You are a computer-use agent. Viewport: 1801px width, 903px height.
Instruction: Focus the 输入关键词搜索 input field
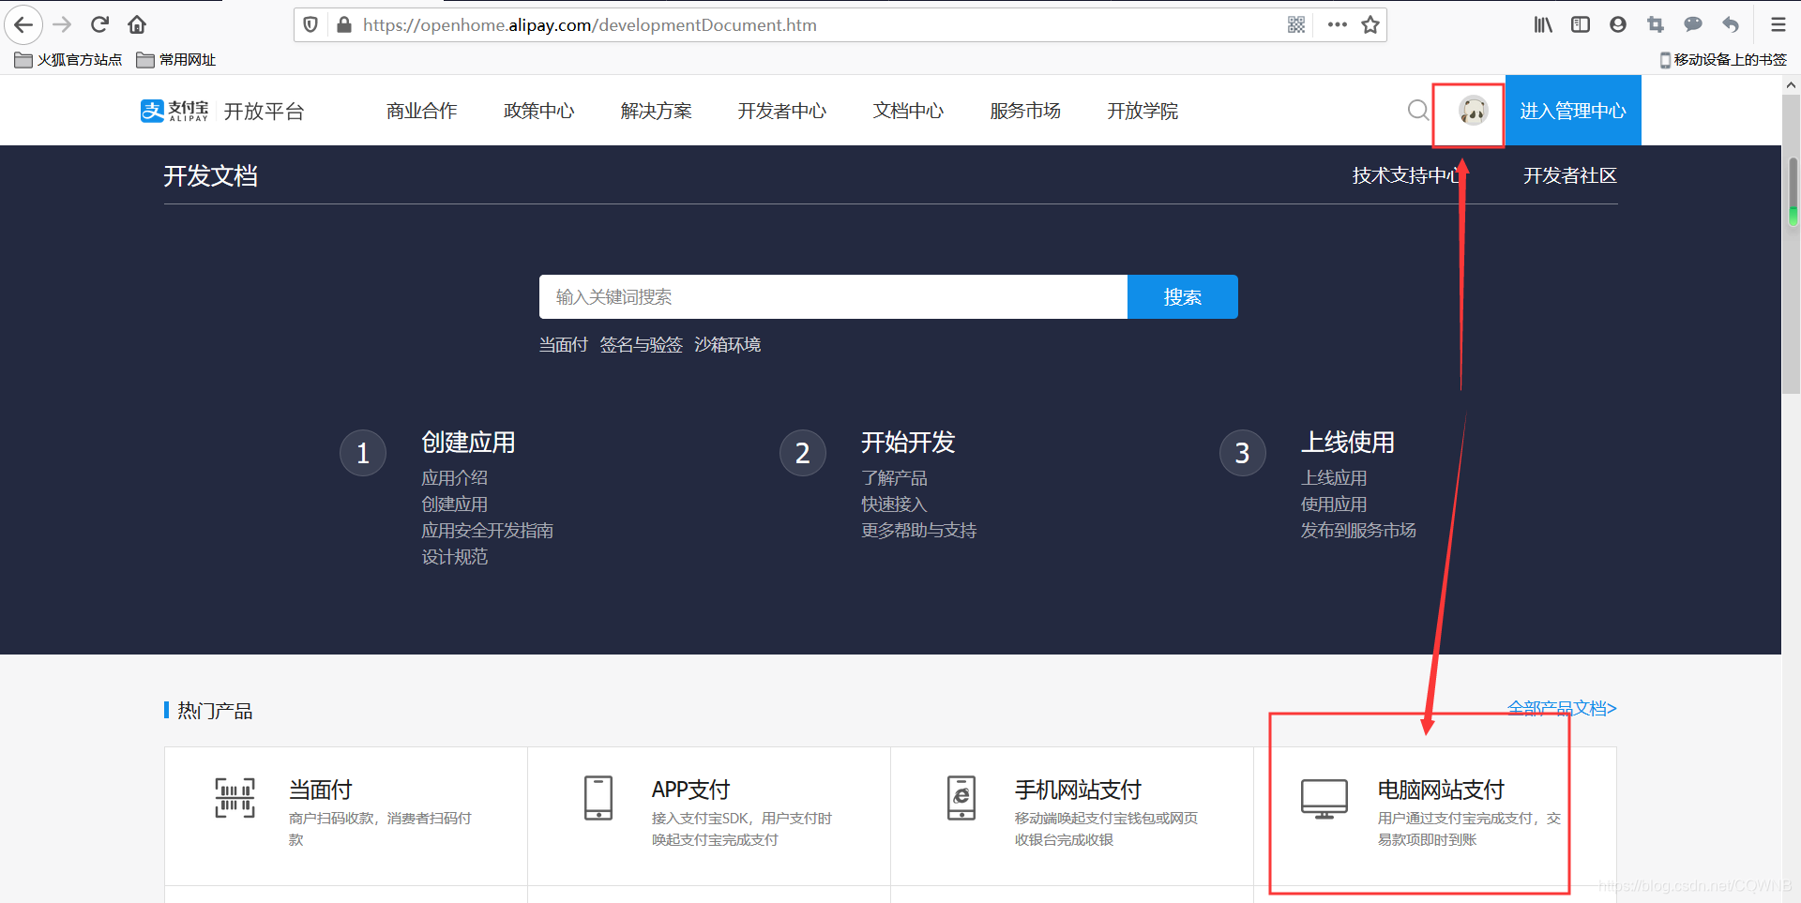click(x=833, y=297)
